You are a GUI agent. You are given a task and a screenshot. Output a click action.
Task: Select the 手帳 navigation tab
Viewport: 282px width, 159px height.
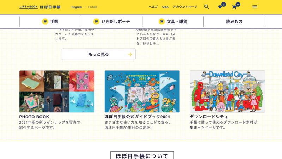point(50,22)
